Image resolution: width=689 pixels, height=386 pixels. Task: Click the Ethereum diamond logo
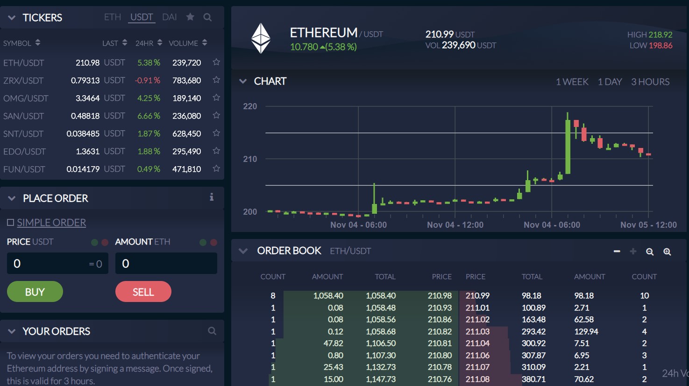(x=261, y=38)
